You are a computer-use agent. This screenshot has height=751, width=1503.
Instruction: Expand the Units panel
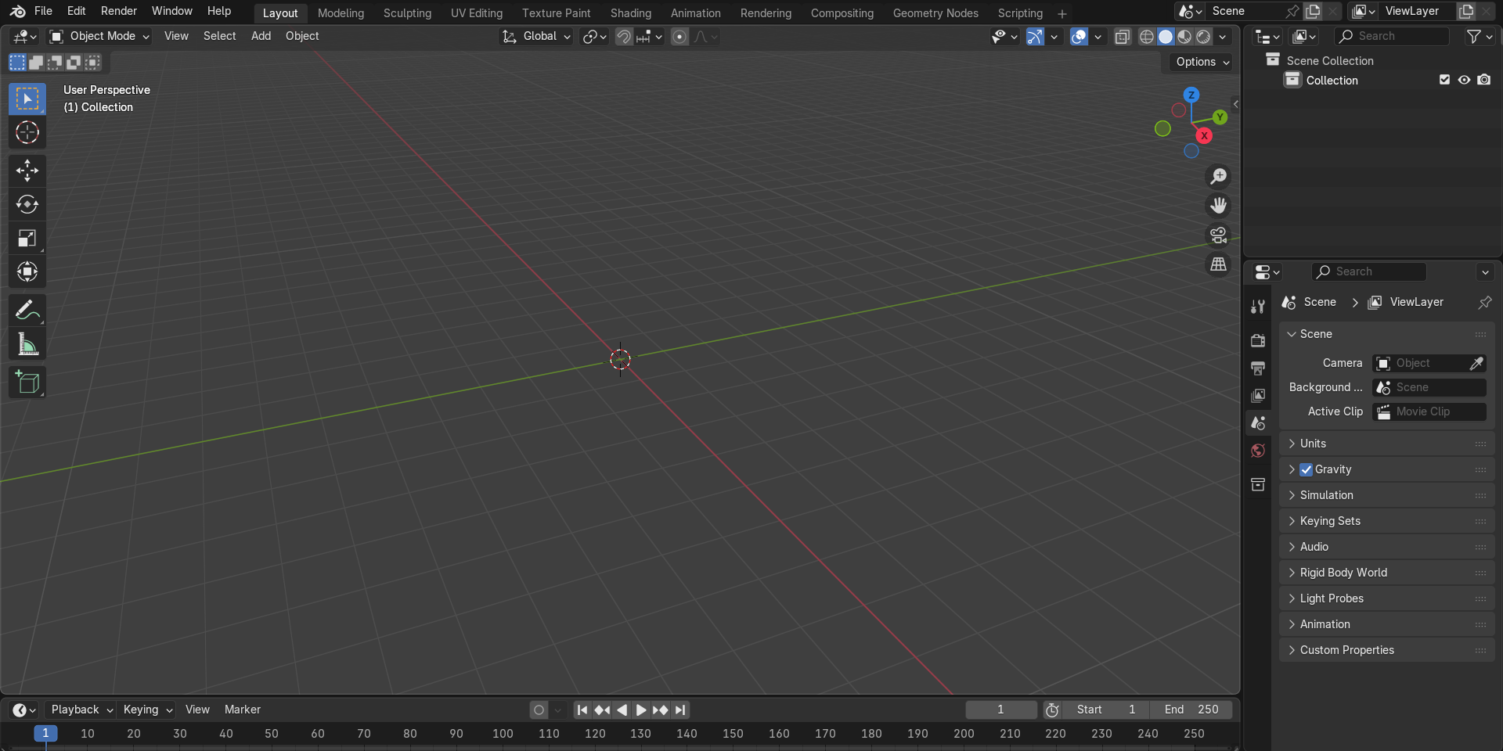pos(1386,444)
